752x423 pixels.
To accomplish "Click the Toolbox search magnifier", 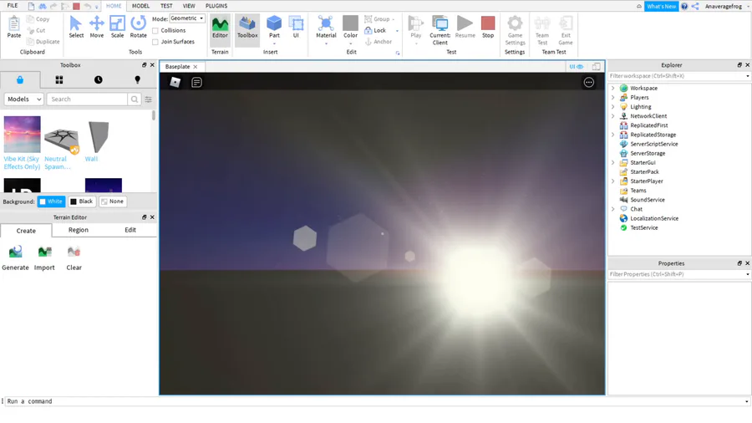I will pos(135,99).
